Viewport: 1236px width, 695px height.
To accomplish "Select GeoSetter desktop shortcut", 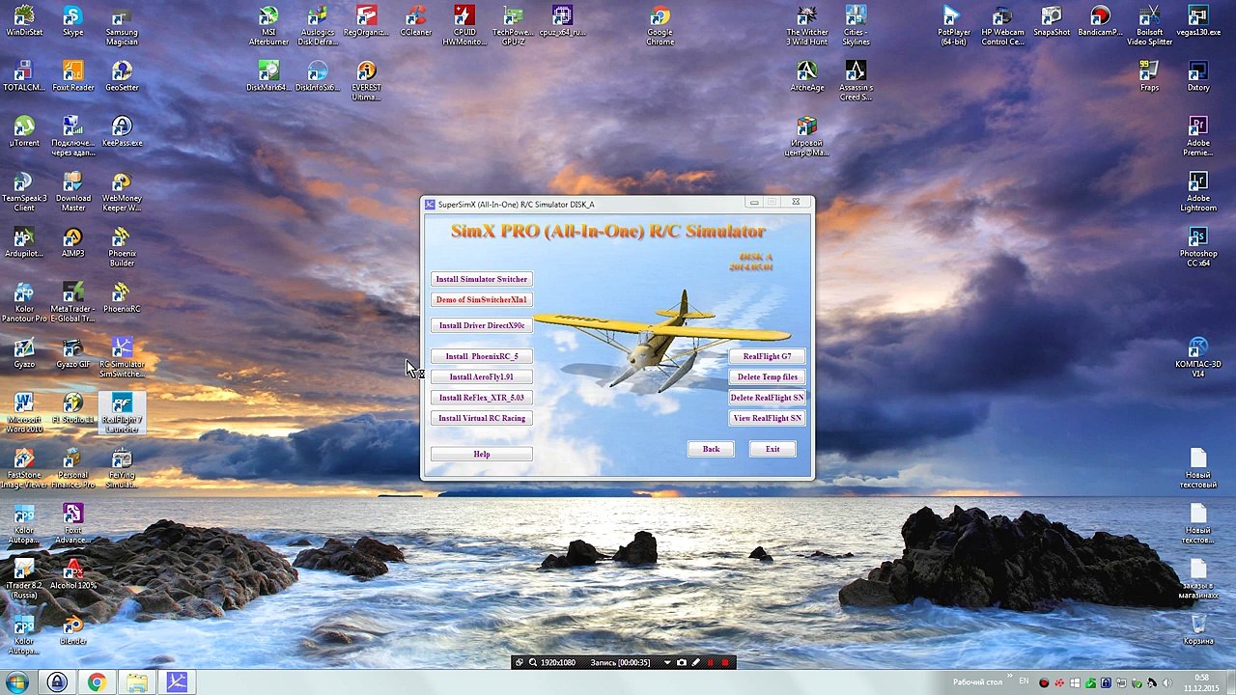I will click(x=122, y=77).
